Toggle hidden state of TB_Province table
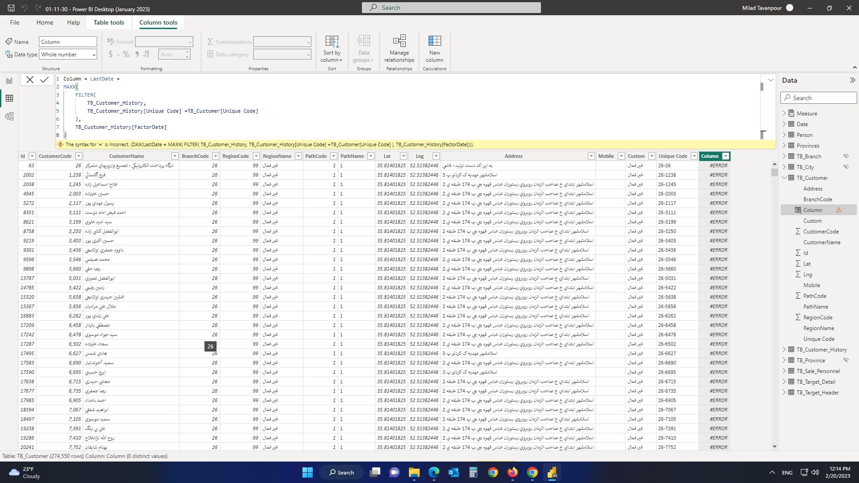Image resolution: width=859 pixels, height=483 pixels. [846, 360]
